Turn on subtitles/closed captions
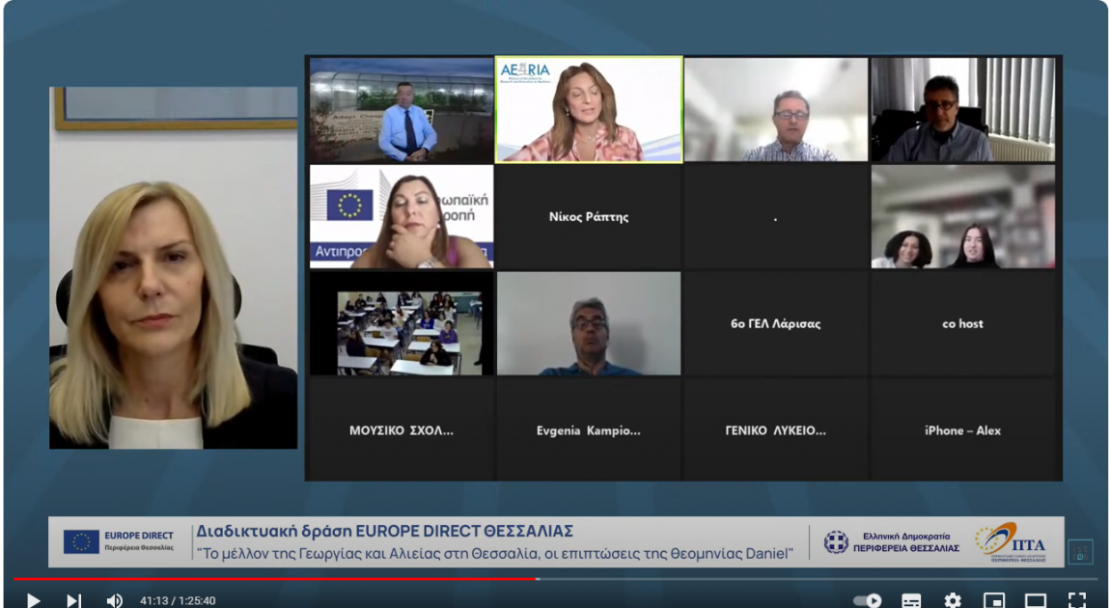 911,600
